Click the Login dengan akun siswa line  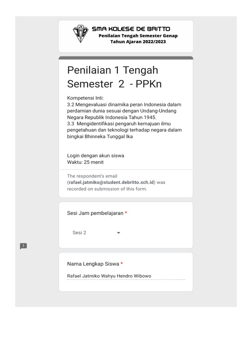pos(95,156)
